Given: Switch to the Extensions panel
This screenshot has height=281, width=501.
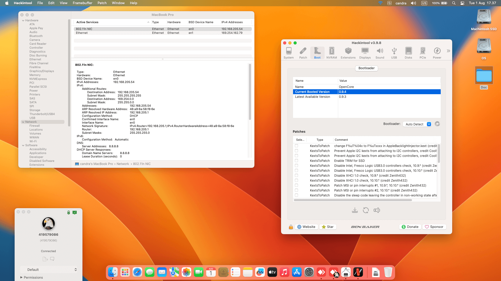Looking at the screenshot, I should click(x=348, y=53).
